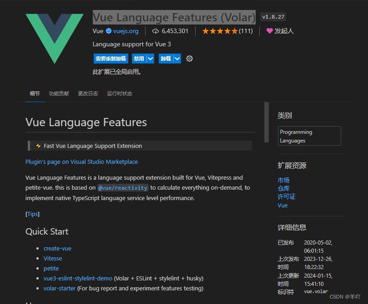The height and width of the screenshot is (304, 368).
Task: Open Plugin's page on Visual Studio Marketplace
Action: pos(81,162)
